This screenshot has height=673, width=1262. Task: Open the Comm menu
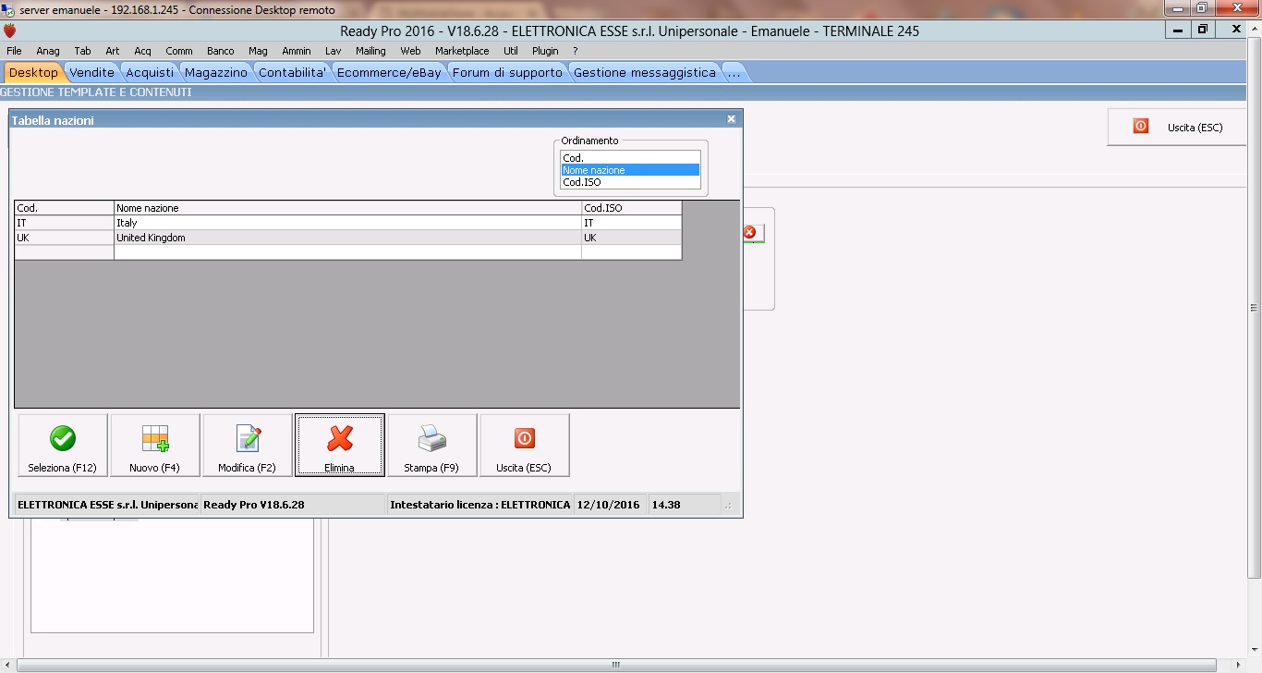pyautogui.click(x=179, y=51)
